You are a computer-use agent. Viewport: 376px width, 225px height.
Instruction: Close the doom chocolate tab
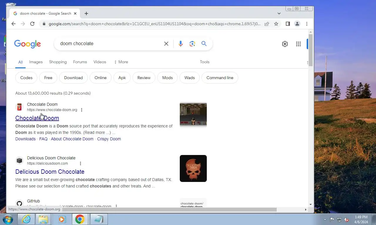(75, 13)
